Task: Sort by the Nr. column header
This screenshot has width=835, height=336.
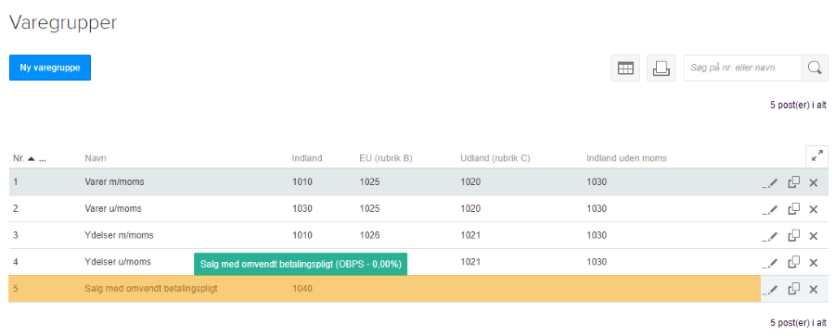Action: [x=19, y=158]
